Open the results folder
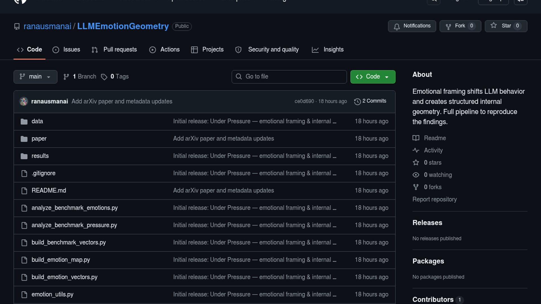This screenshot has height=304, width=541. (40, 156)
